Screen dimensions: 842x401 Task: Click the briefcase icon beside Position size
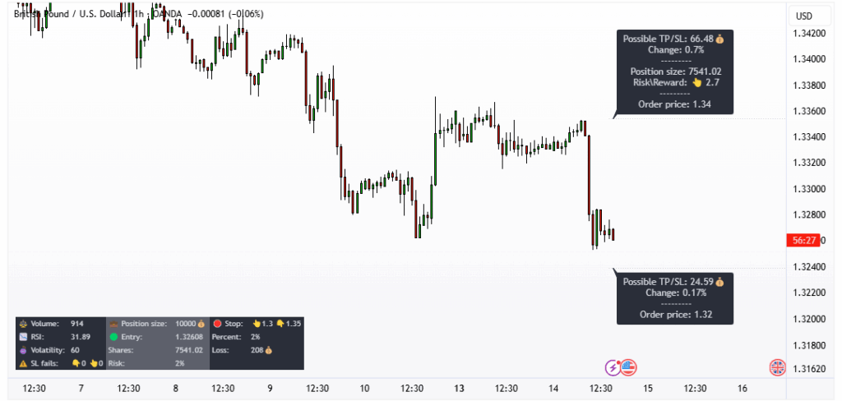click(114, 324)
